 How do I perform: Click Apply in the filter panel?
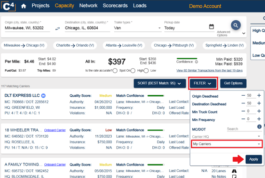[x=253, y=159]
